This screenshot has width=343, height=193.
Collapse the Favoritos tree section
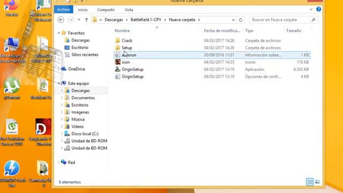58,33
